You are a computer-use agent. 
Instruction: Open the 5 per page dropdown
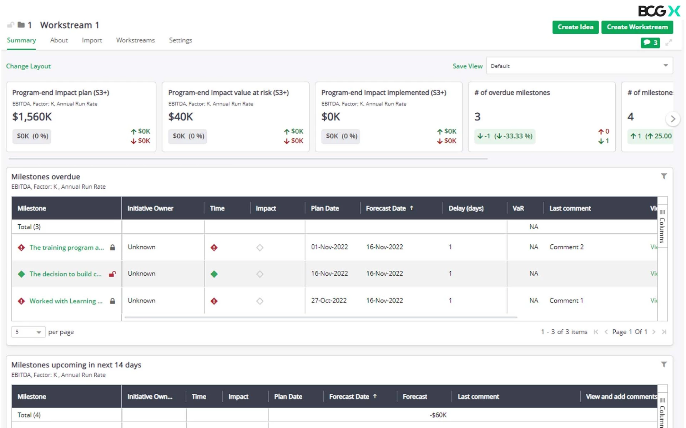[x=28, y=332]
